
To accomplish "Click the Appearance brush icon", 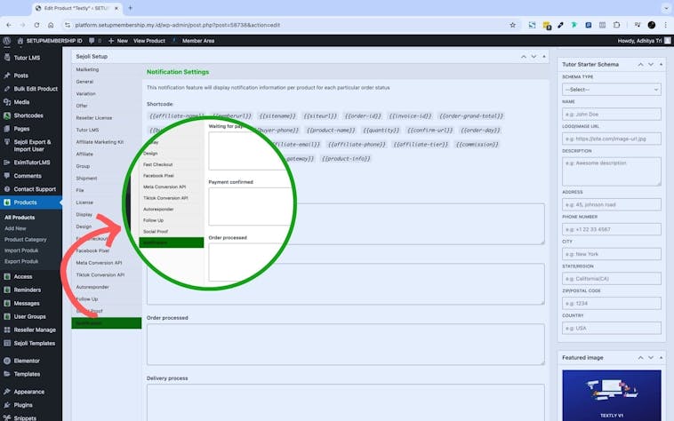I will tap(7, 392).
